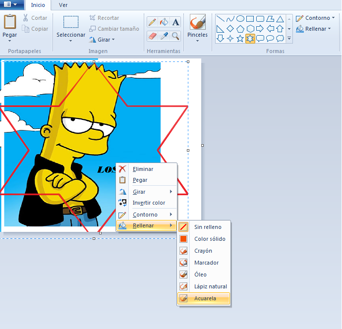Image resolution: width=342 pixels, height=329 pixels.
Task: Select the Pencil tool
Action: click(152, 22)
